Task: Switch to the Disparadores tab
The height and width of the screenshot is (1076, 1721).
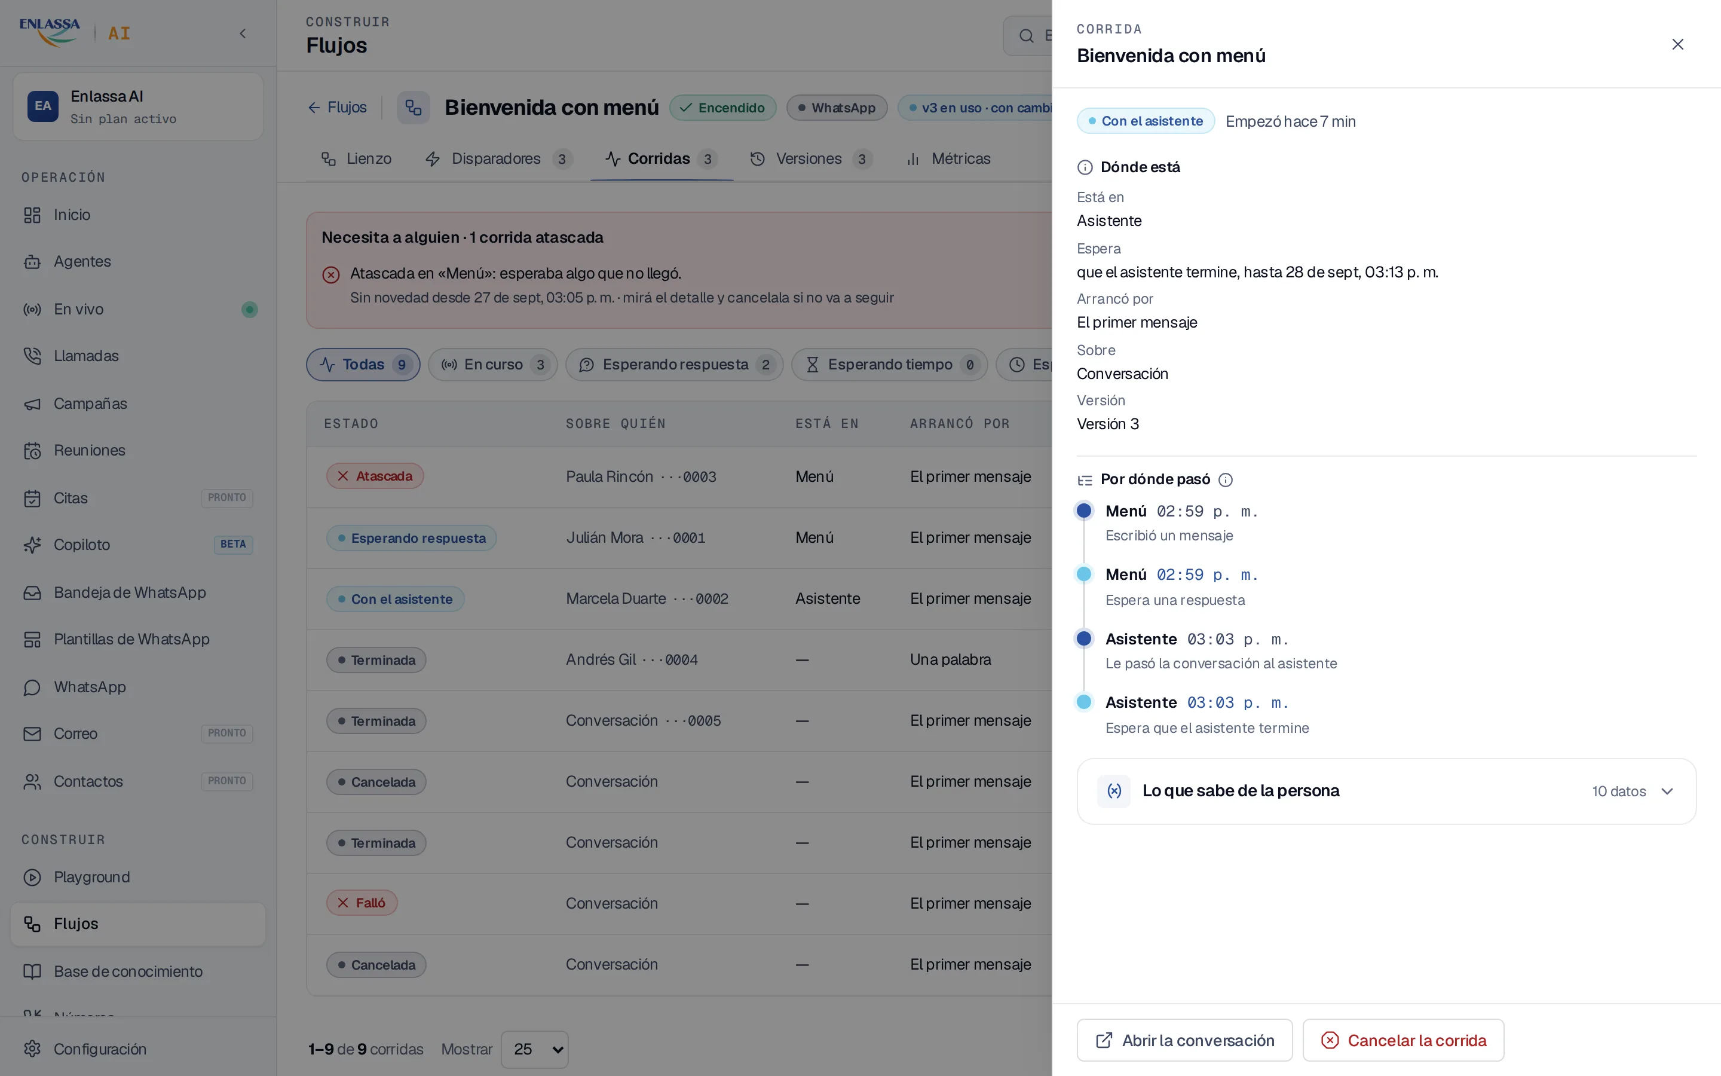Action: 498,158
